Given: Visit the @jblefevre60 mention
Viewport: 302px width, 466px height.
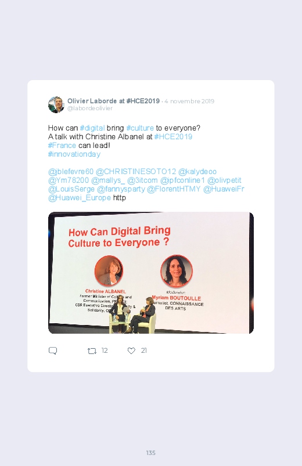Looking at the screenshot, I should [71, 171].
